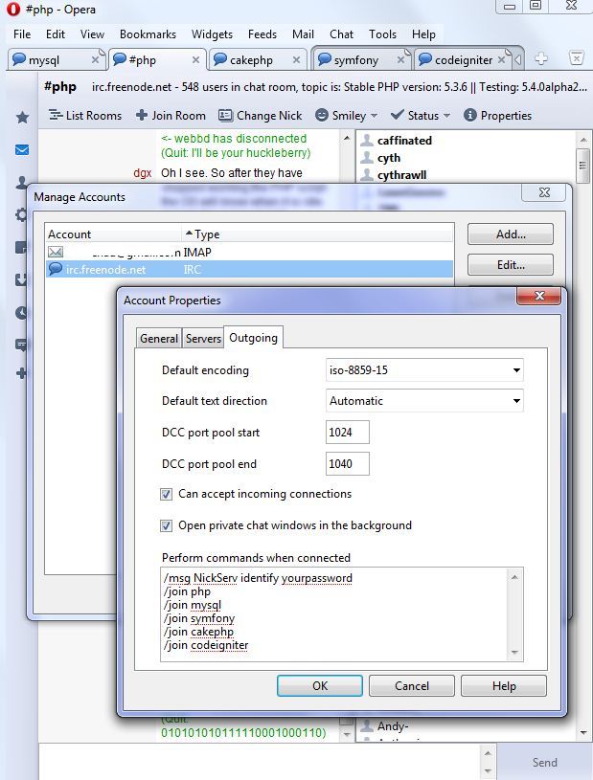Switch to the mysql tab

[56, 59]
